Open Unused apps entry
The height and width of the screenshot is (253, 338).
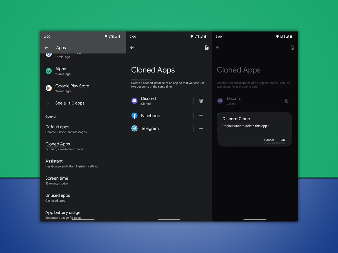tap(58, 198)
